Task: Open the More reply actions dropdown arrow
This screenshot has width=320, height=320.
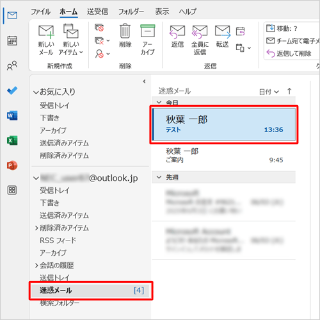Action: [x=249, y=48]
